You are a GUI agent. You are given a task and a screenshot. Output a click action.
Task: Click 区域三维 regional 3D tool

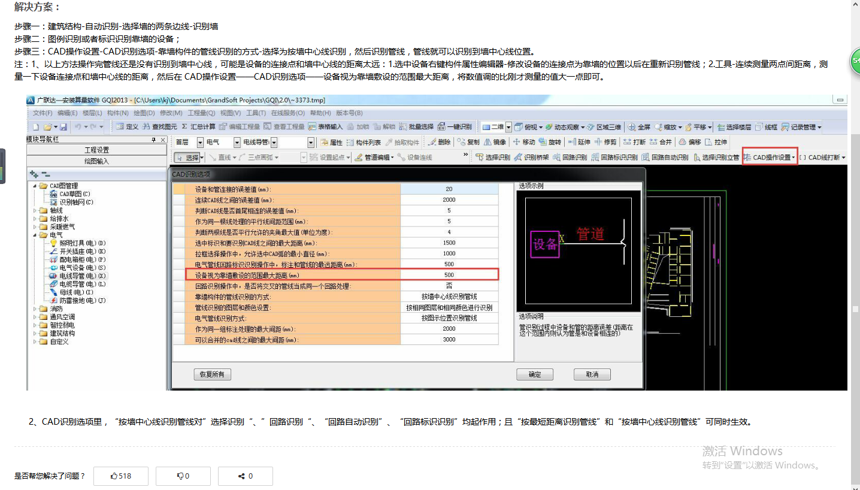coord(604,127)
